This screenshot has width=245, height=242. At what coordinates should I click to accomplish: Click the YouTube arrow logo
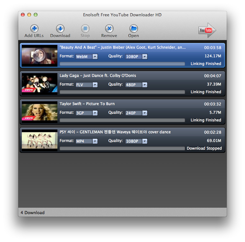(x=207, y=30)
